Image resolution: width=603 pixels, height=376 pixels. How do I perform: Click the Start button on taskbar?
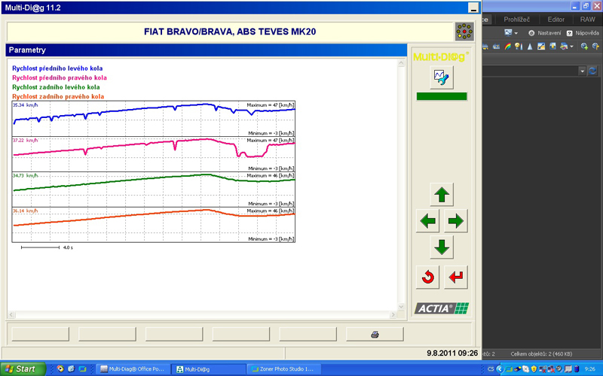pyautogui.click(x=23, y=369)
